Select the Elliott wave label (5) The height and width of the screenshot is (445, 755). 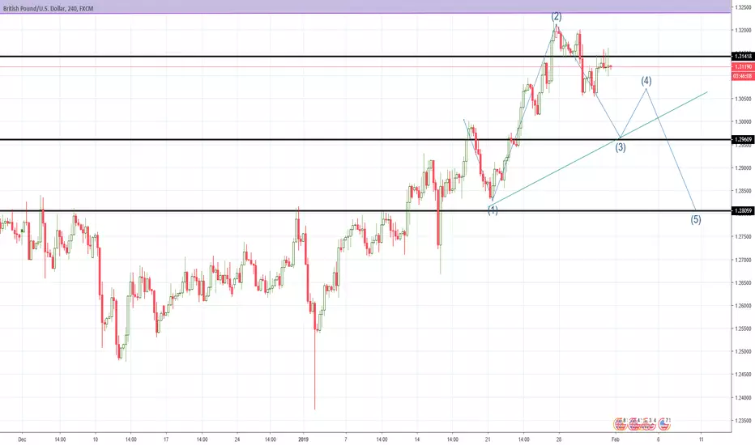click(x=696, y=220)
